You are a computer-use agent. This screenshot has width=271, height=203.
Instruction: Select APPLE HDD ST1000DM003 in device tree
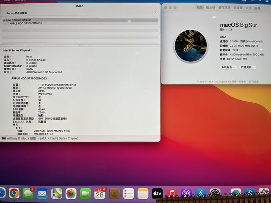click(x=26, y=23)
